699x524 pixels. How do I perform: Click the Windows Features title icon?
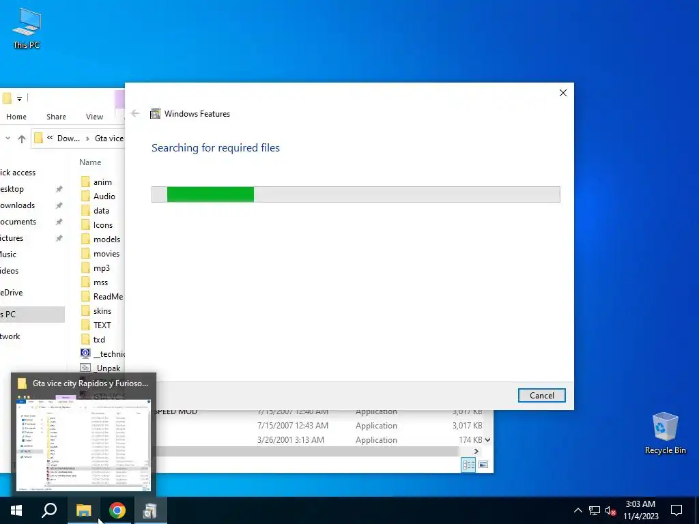click(x=155, y=114)
